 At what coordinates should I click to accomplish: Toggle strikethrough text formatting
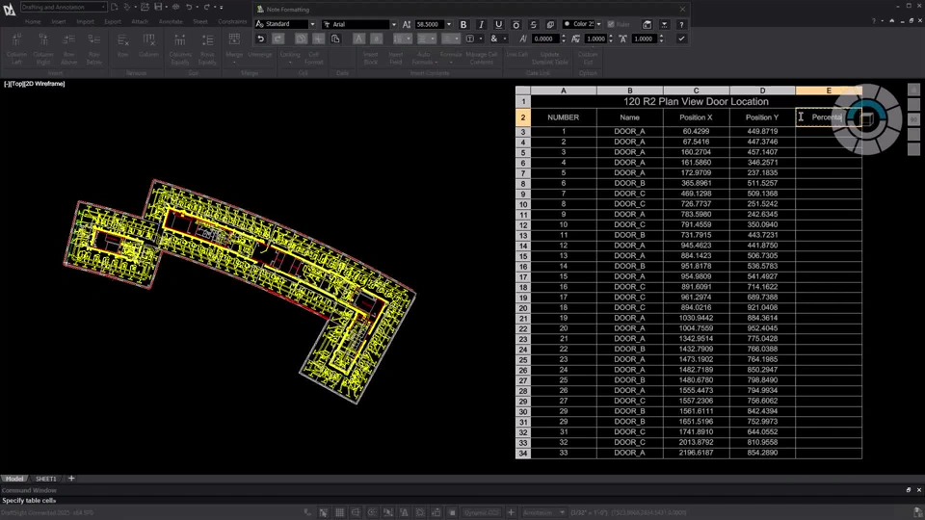(533, 24)
